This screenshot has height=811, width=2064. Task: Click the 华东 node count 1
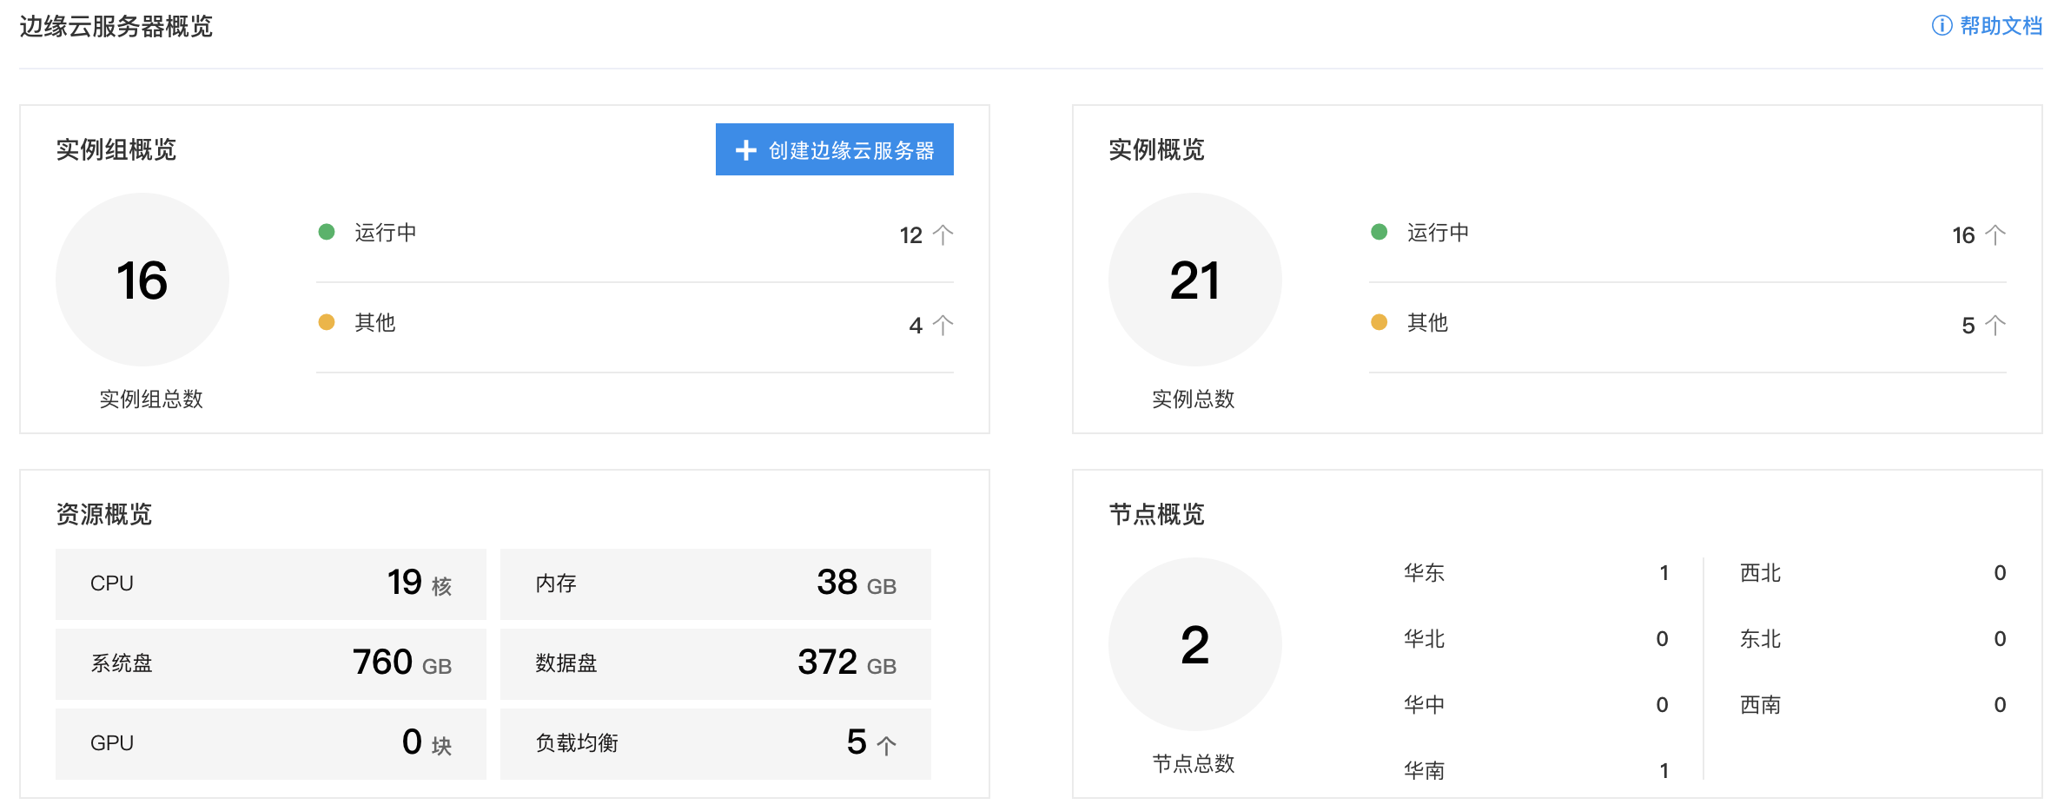pos(1664,573)
